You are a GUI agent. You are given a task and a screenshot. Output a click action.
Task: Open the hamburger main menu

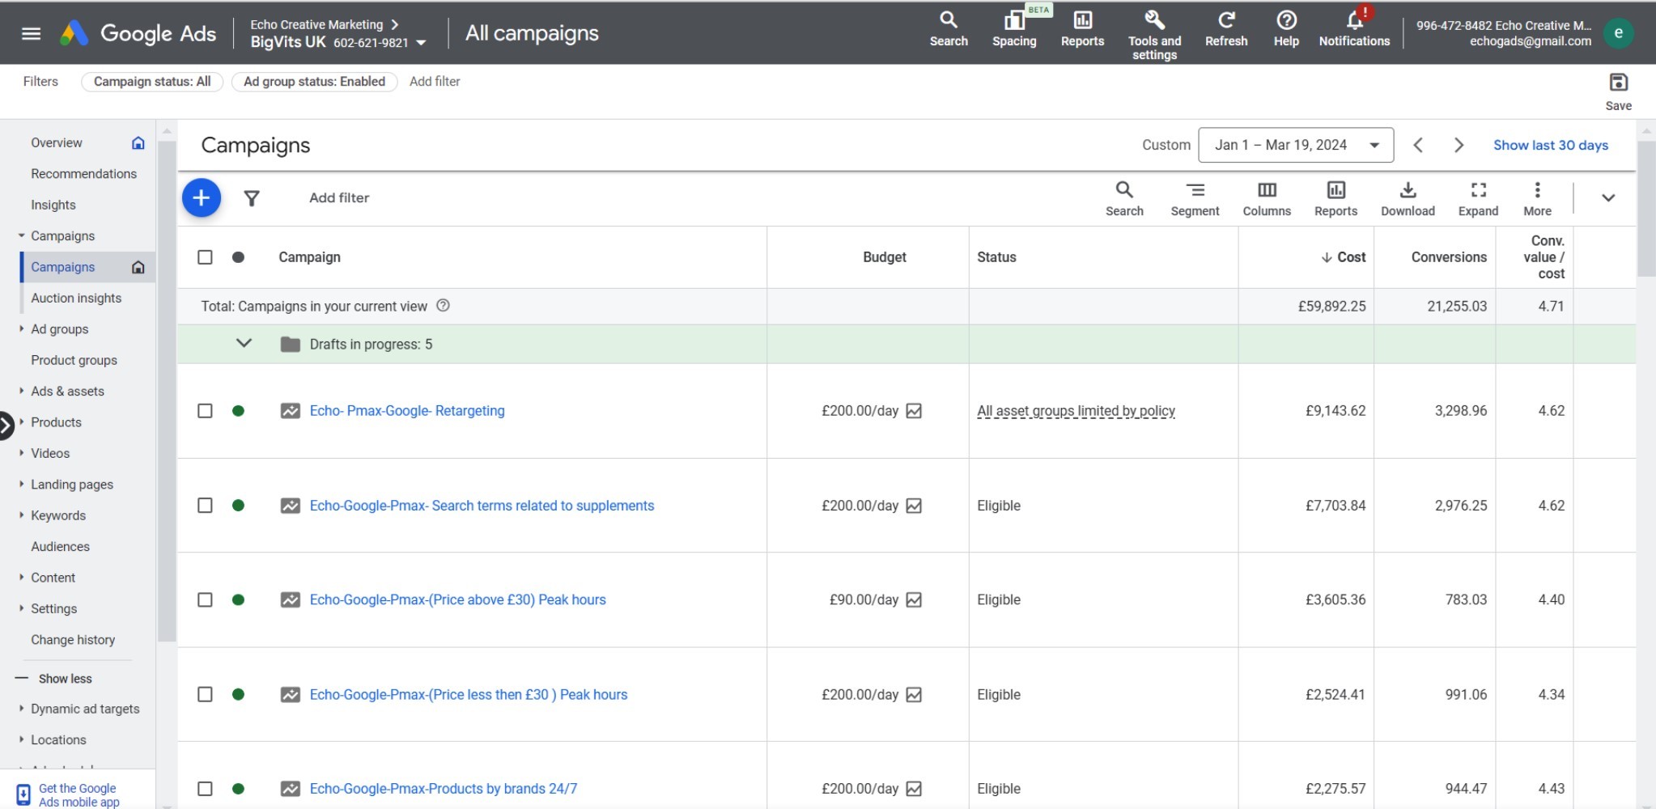point(31,33)
